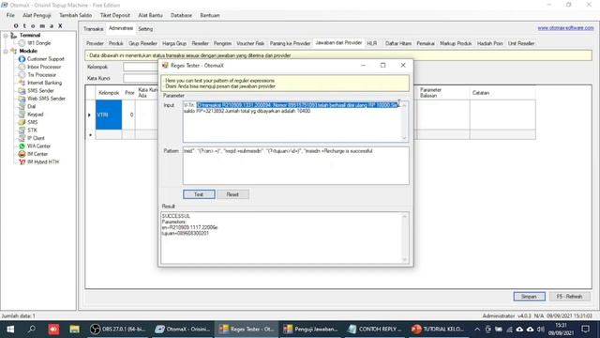Select Trx Processor module icon

tap(22, 75)
